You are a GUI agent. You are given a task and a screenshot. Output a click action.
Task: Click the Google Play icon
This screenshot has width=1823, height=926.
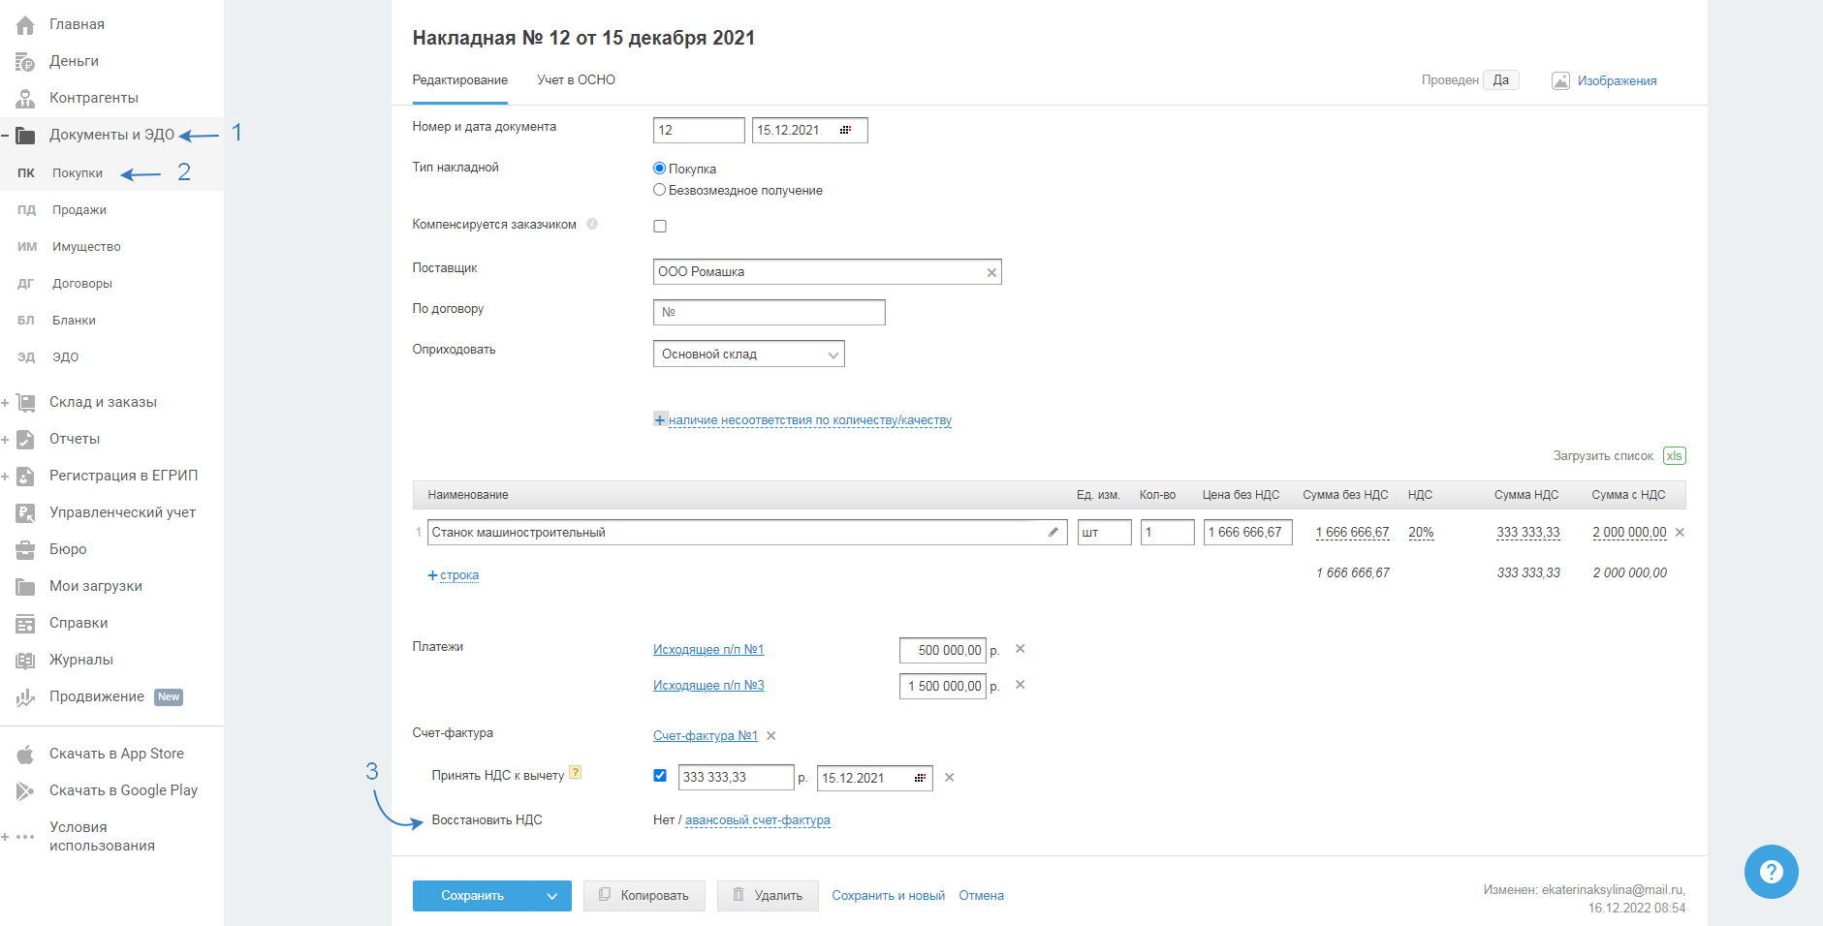(25, 791)
